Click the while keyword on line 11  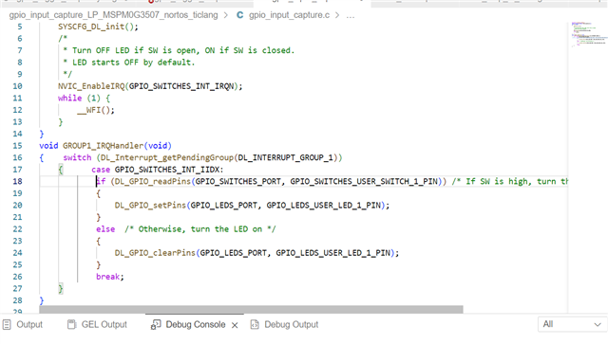69,98
